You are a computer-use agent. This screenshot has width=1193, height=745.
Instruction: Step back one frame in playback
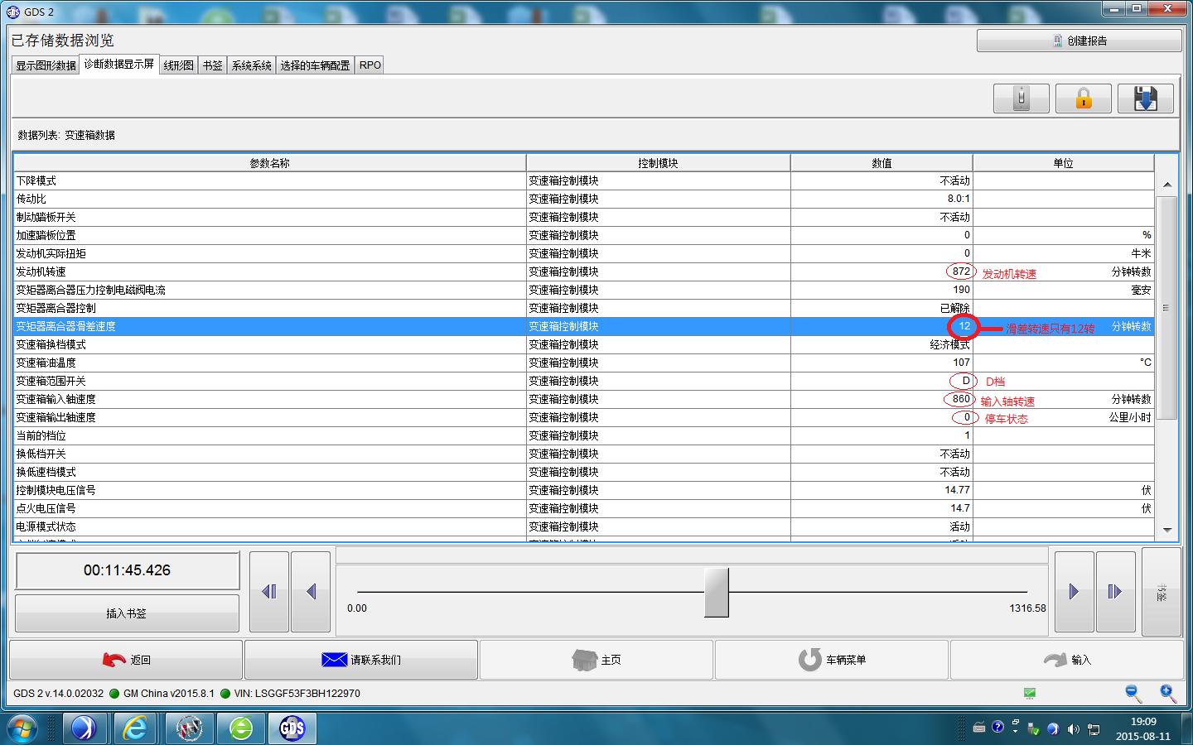point(311,591)
